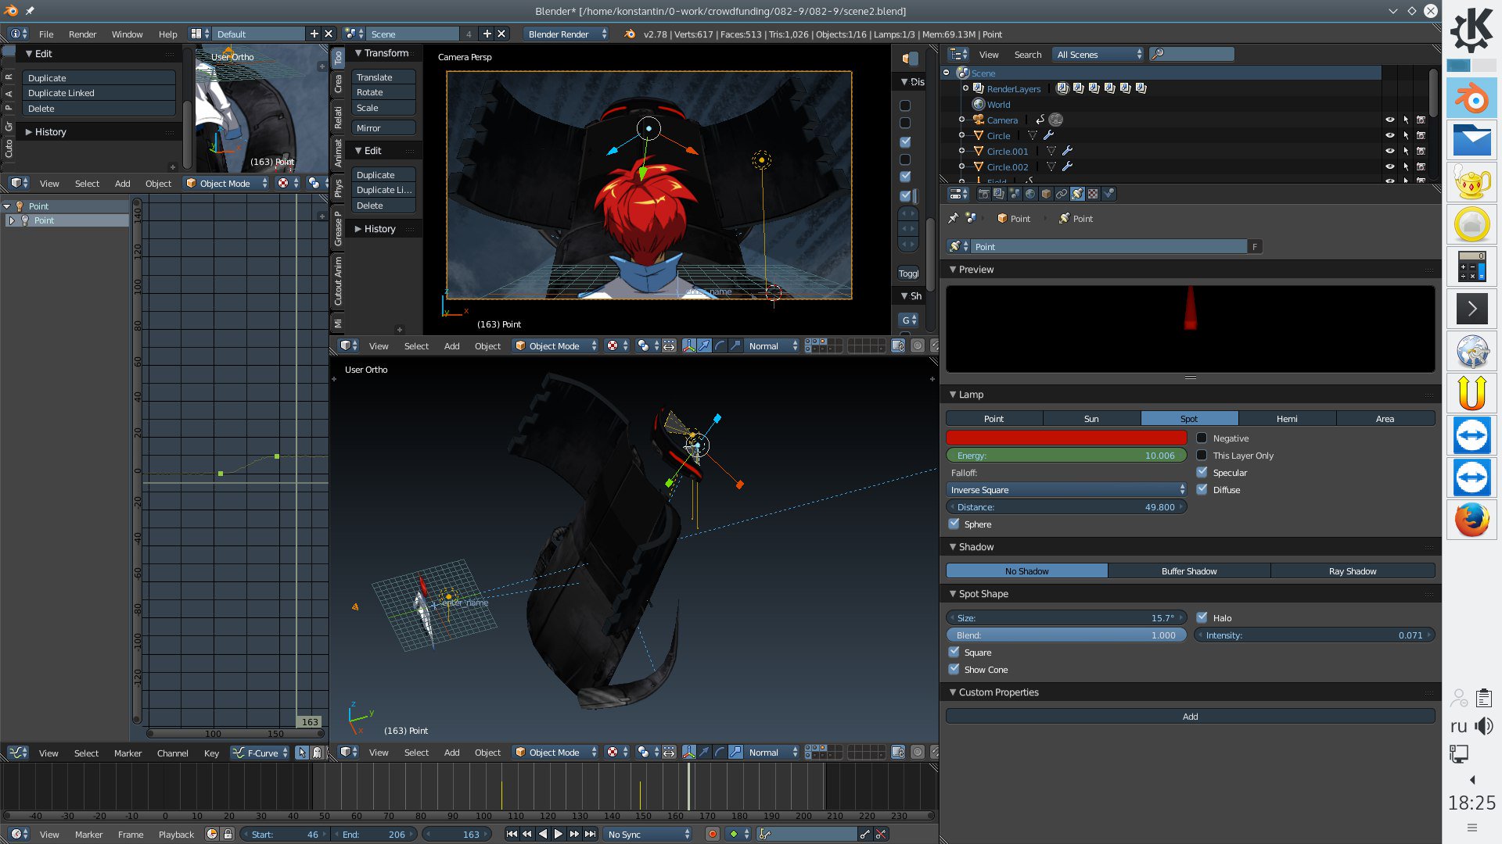Toggle eye visibility for the Camera object

pyautogui.click(x=1389, y=120)
